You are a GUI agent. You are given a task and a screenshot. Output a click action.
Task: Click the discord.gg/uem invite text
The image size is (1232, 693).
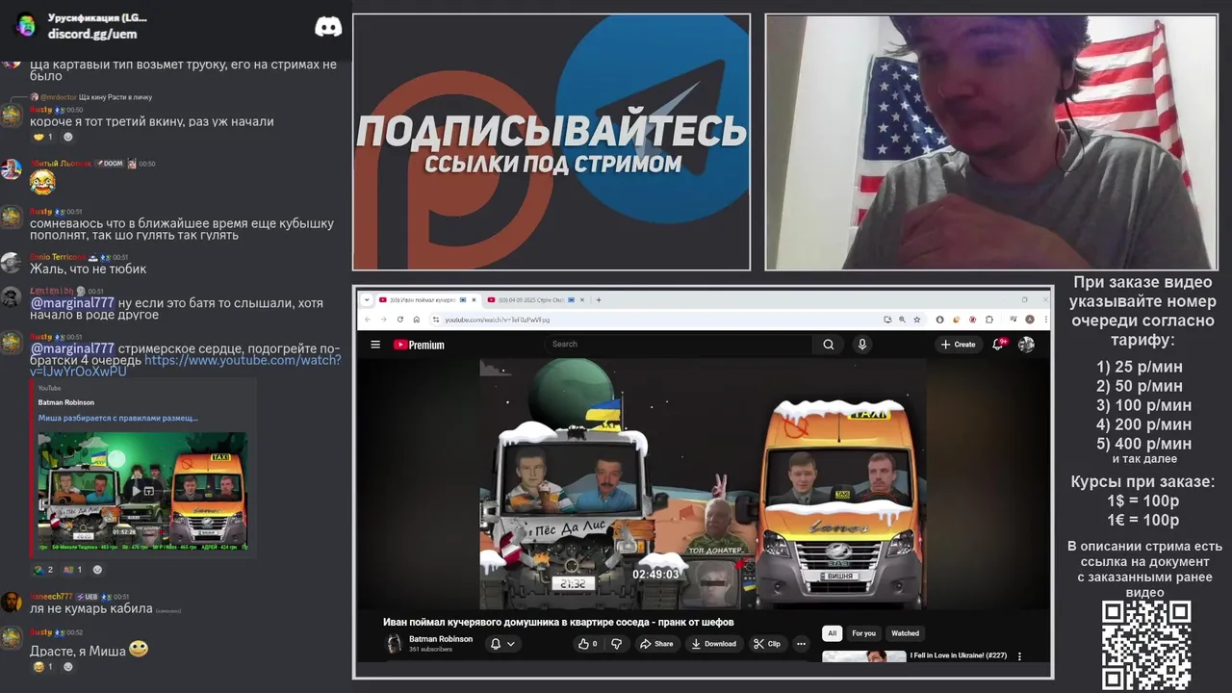click(x=92, y=34)
